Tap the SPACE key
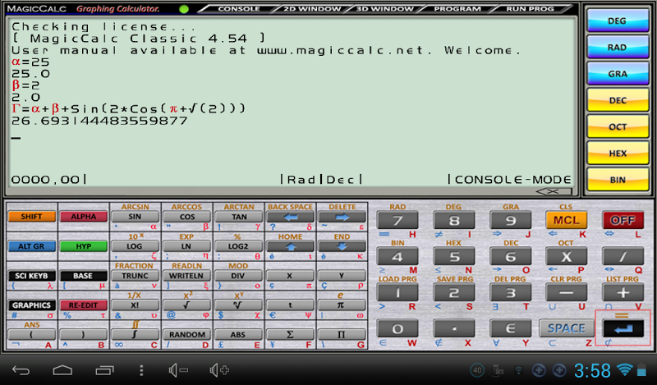Screen dimensions: 657x385 (567, 328)
